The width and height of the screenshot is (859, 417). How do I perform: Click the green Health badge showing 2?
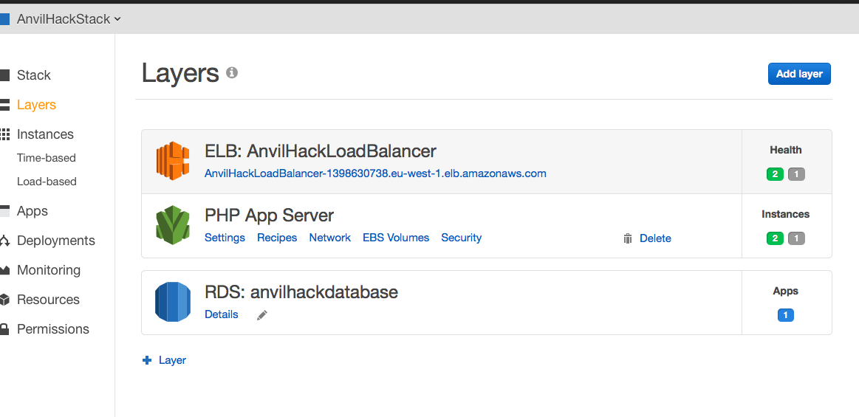pos(776,175)
